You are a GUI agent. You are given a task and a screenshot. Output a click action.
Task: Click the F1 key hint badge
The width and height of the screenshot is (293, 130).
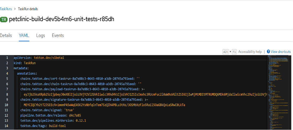click(234, 52)
